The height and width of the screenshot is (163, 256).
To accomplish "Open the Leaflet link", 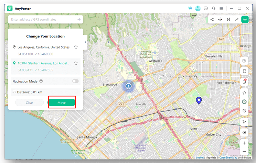I will tap(200, 157).
